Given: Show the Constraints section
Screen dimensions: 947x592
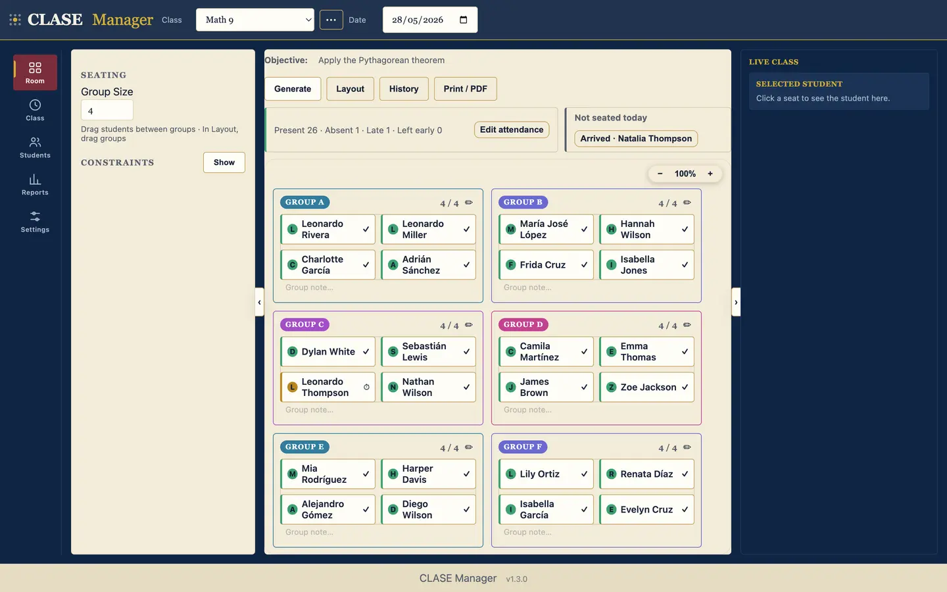Looking at the screenshot, I should click(224, 162).
